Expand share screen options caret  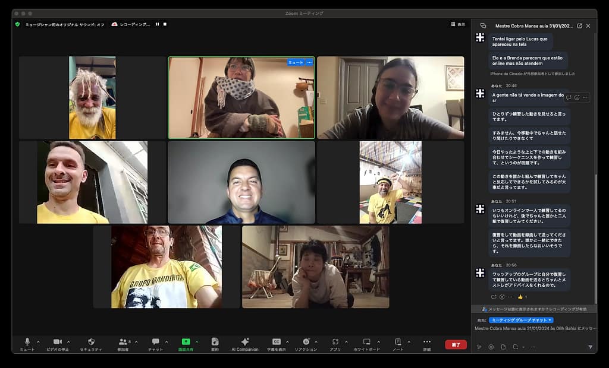(197, 342)
